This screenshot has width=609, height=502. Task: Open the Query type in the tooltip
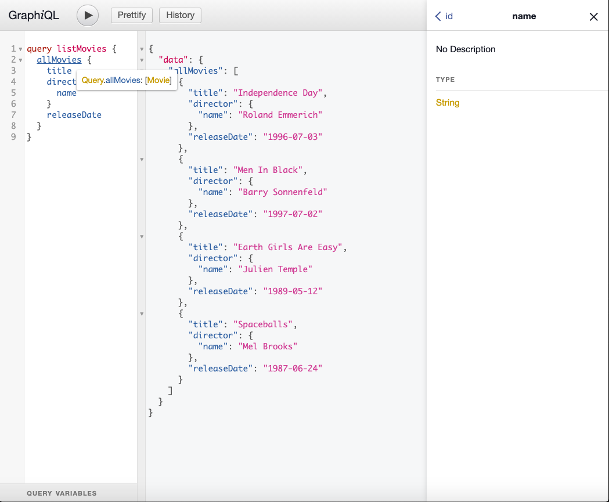(92, 81)
